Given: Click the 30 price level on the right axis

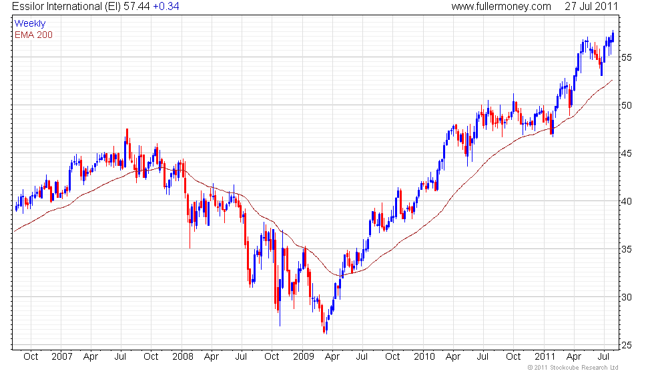Looking at the screenshot, I should click(x=627, y=298).
